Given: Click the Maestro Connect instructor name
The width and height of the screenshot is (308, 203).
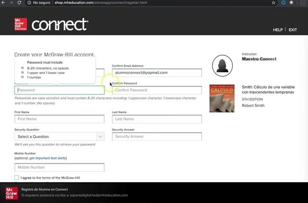Looking at the screenshot, I should click(x=259, y=59).
